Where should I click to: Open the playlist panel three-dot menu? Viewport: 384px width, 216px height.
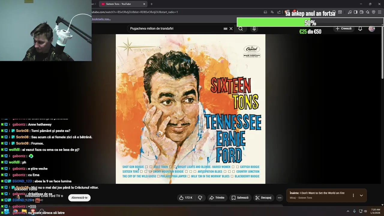tap(353, 195)
